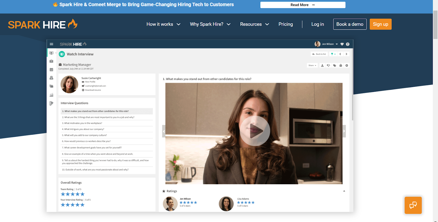This screenshot has width=438, height=222.
Task: Click the heart icon in app header
Action: 342,44
